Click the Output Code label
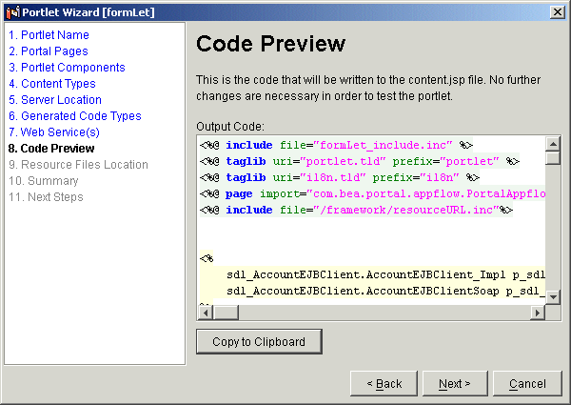 (x=230, y=127)
